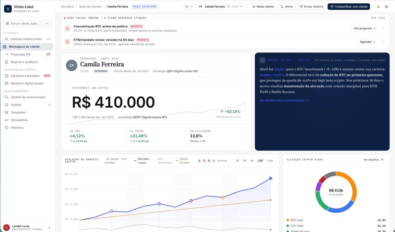The image size is (395, 232).
Task: Click the B event badge in the chart legend
Action: tap(199, 161)
